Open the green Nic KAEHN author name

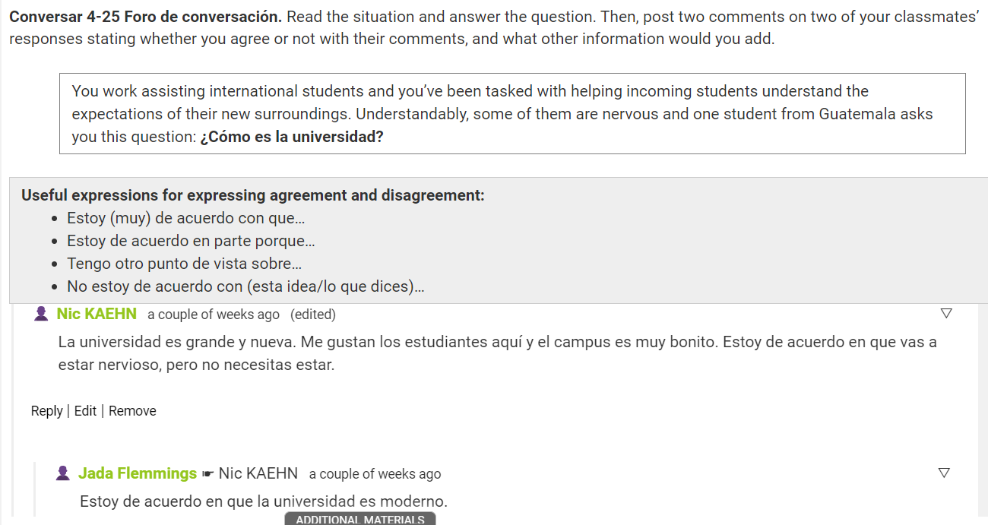97,314
